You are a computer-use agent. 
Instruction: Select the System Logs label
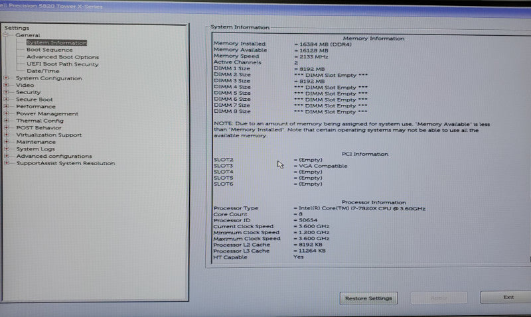click(35, 149)
